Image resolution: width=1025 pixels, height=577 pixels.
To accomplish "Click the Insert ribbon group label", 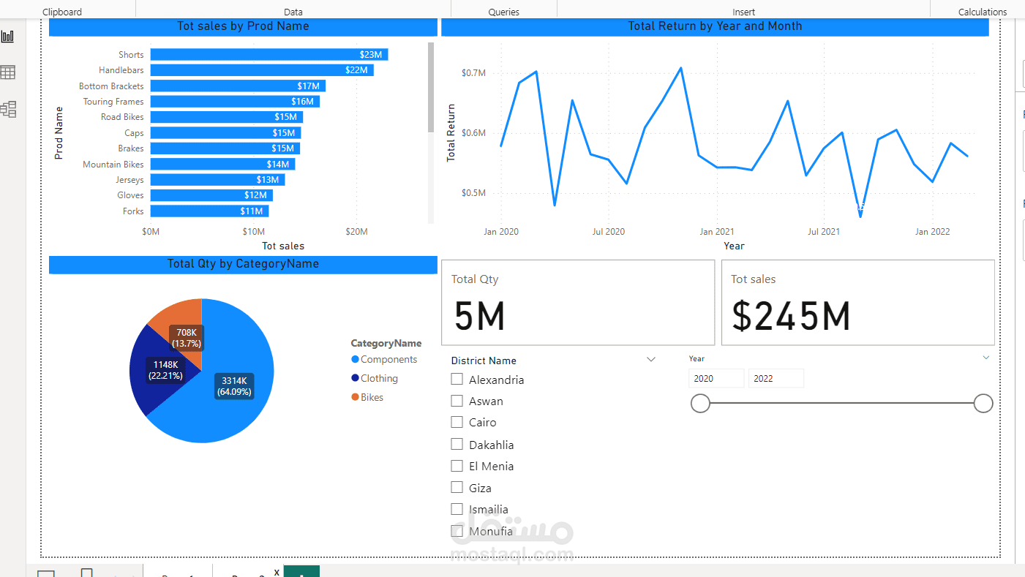I will [x=744, y=12].
